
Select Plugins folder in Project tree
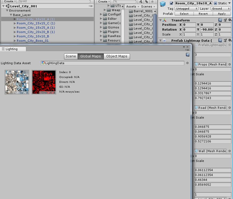coord(113,32)
